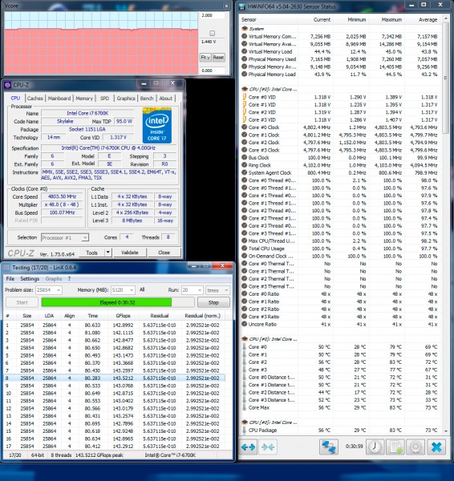The width and height of the screenshot is (454, 481).
Task: Click Total CPU Usage sensor icon
Action: tap(245, 249)
